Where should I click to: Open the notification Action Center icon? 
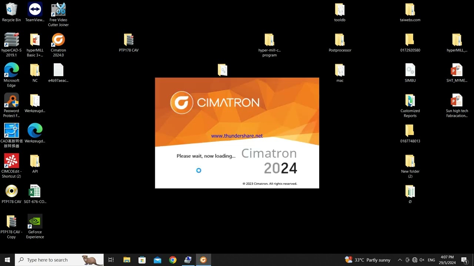[x=464, y=260]
